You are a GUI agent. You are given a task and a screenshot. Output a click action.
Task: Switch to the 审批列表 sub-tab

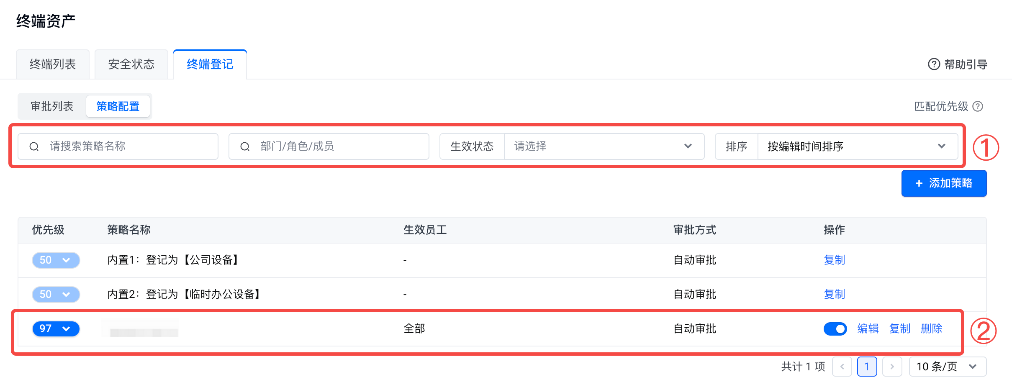pos(52,106)
